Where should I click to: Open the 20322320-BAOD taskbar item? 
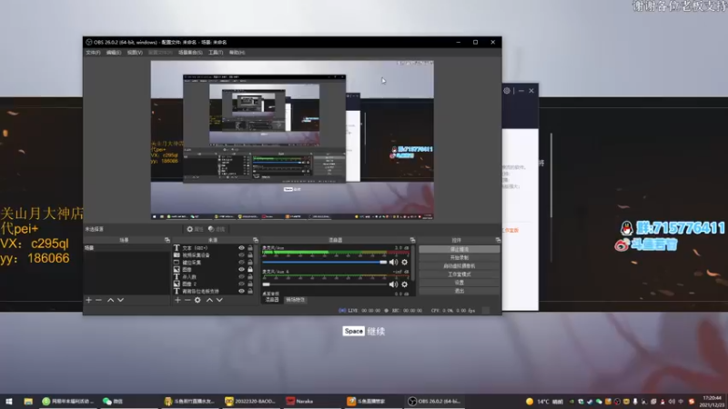pyautogui.click(x=249, y=401)
